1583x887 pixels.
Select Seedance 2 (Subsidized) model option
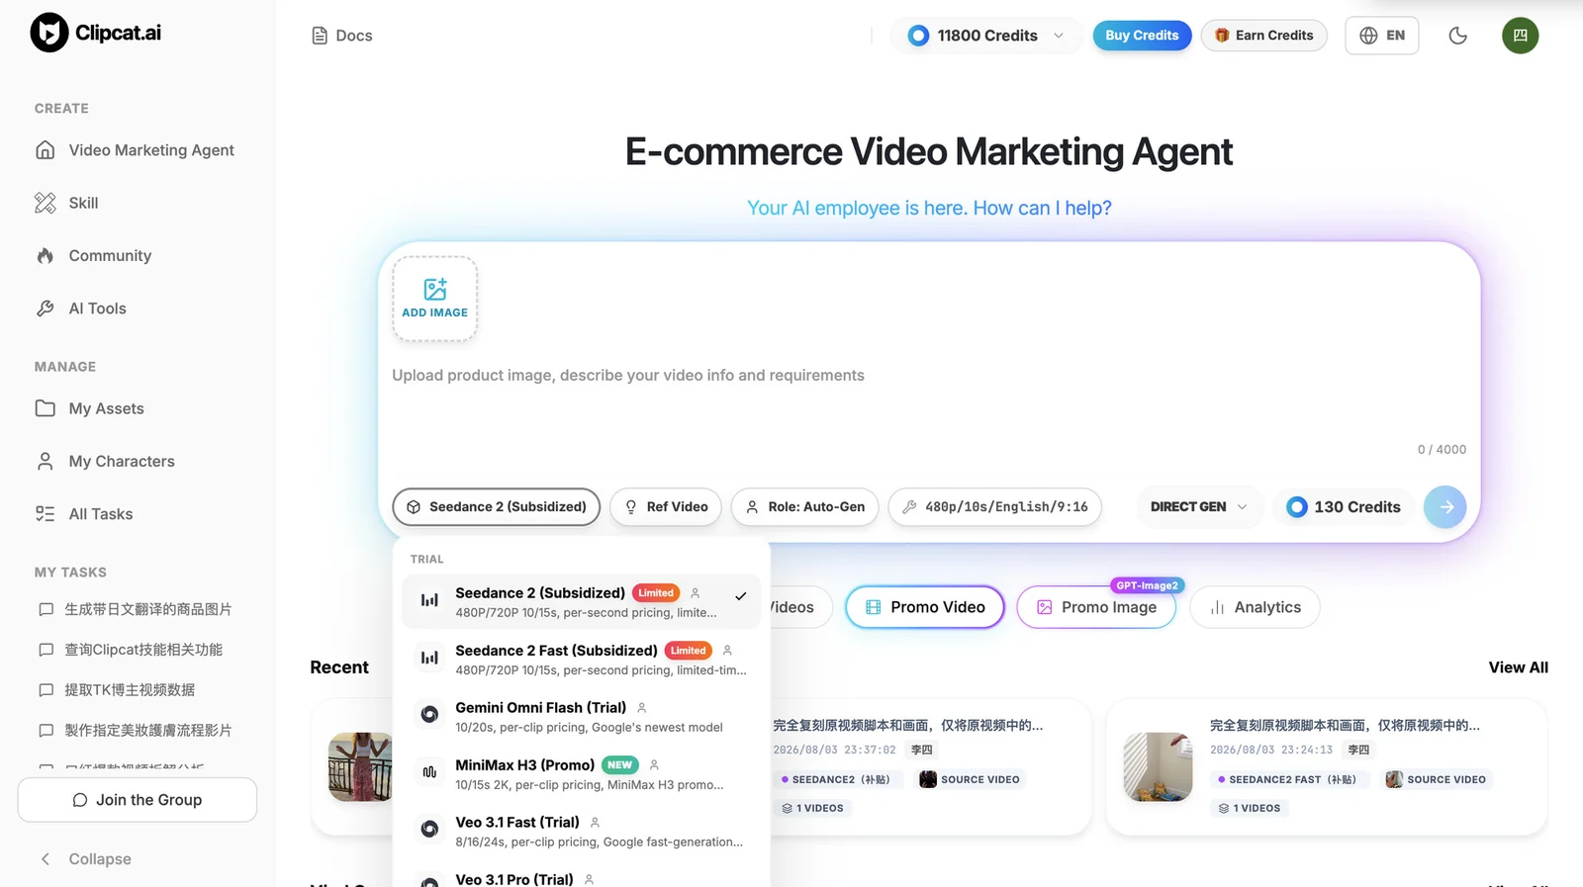(582, 601)
